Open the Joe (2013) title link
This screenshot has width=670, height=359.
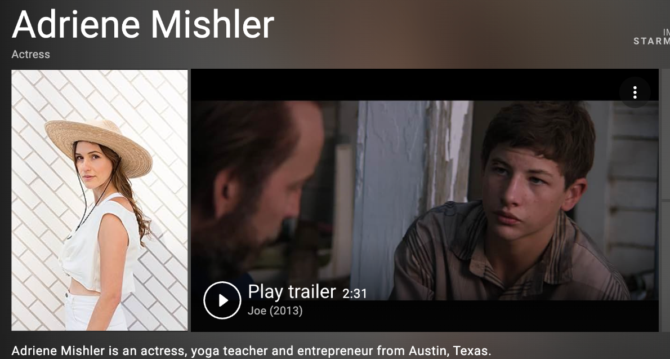coord(275,311)
